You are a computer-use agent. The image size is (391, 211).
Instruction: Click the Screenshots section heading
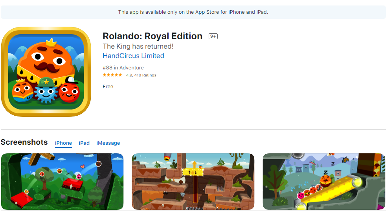(x=24, y=142)
